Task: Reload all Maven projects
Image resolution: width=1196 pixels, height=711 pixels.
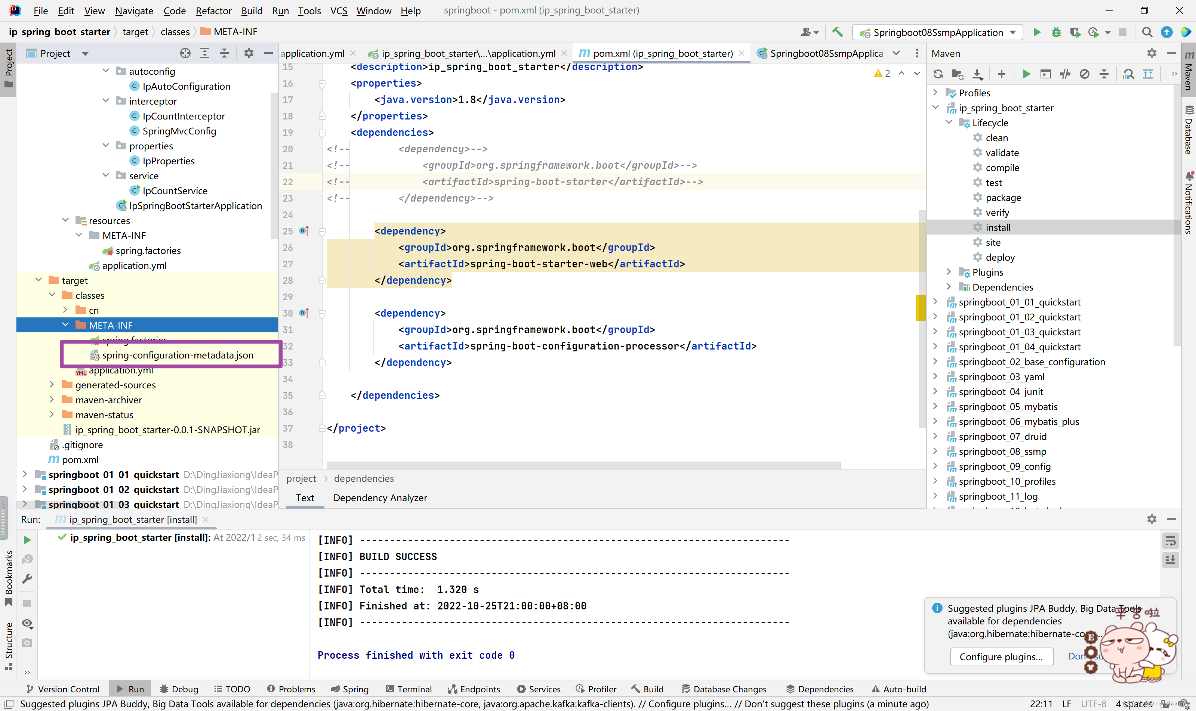Action: coord(938,74)
